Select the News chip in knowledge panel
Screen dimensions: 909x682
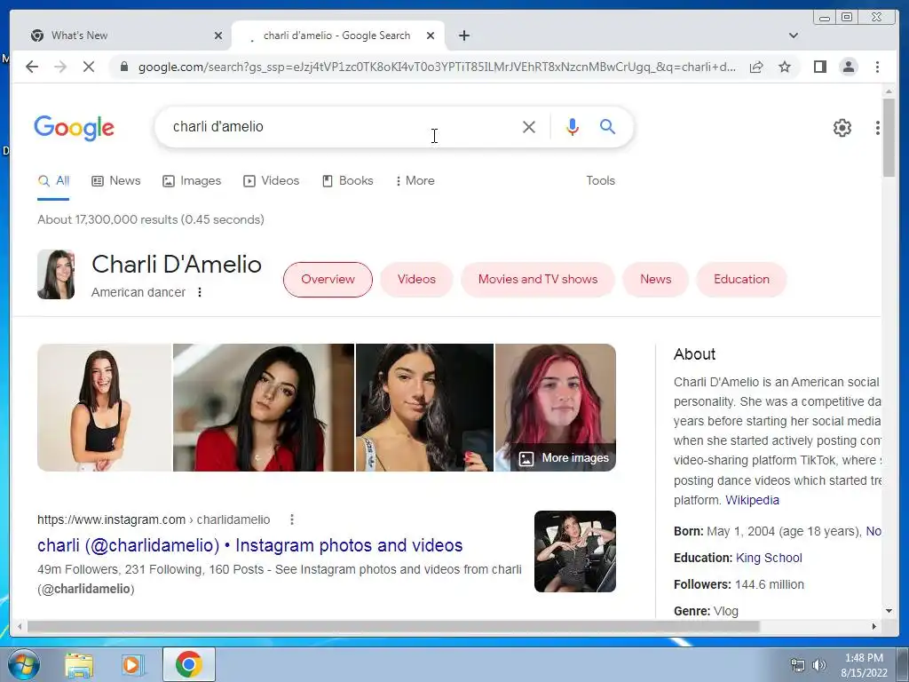click(655, 280)
